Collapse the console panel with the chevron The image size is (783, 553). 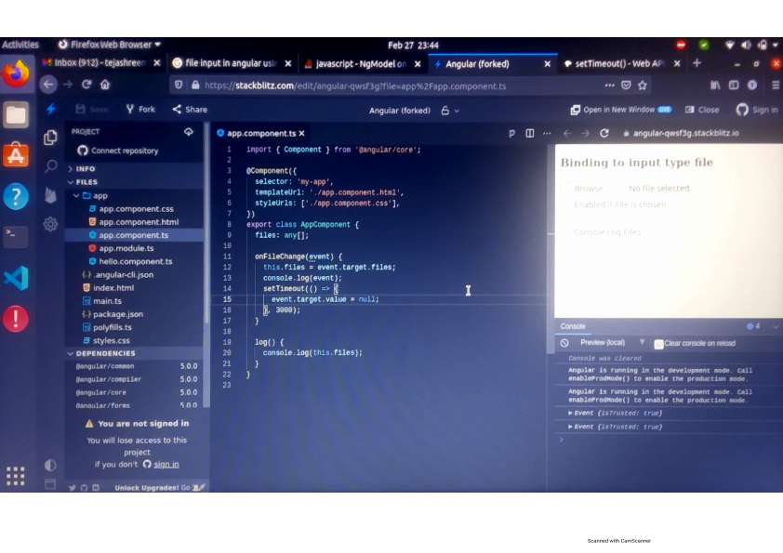(776, 326)
